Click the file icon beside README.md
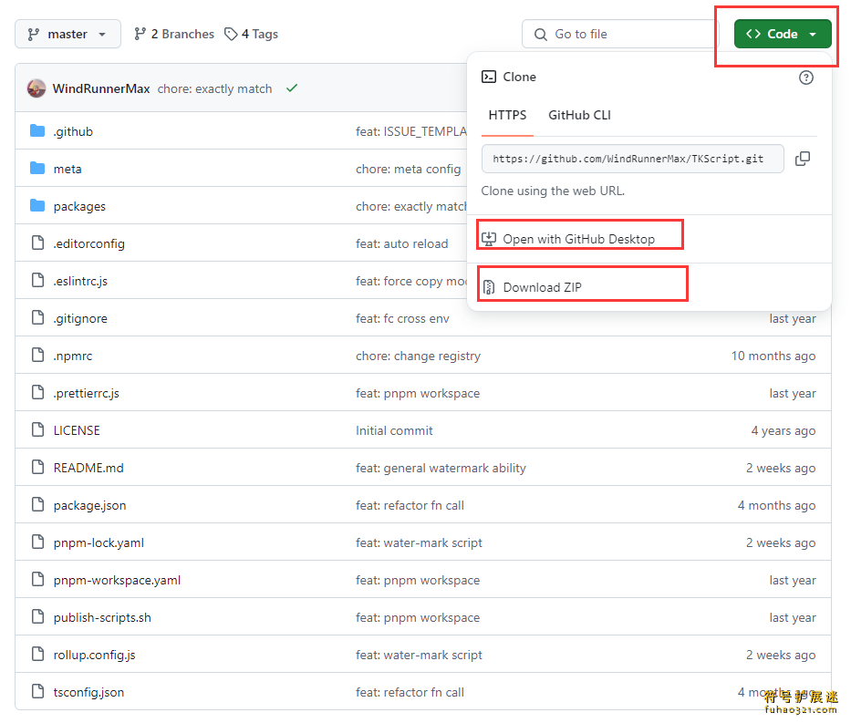The width and height of the screenshot is (851, 723). [x=37, y=467]
